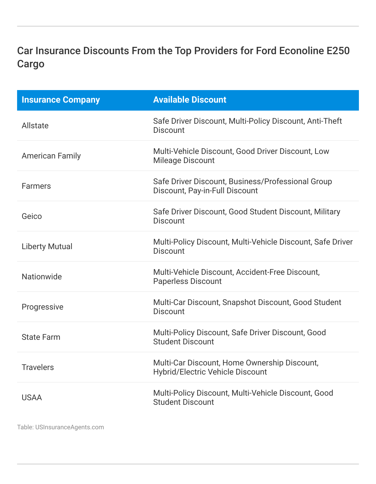This screenshot has height=484, width=376.
Task: Click the Liberty Mutual company name
Action: click(x=47, y=247)
